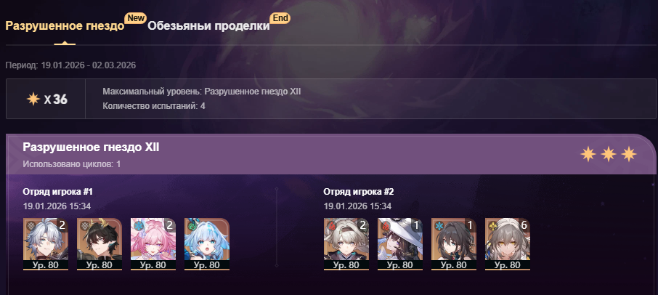The image size is (658, 295).
Task: Click the Разрушенное гнездо XII stage header
Action: tap(91, 147)
